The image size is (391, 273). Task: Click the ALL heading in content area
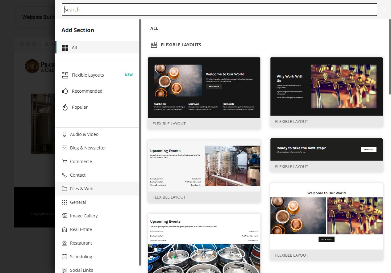[154, 28]
